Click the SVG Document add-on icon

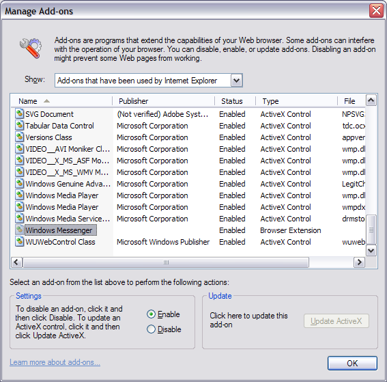[x=19, y=114]
